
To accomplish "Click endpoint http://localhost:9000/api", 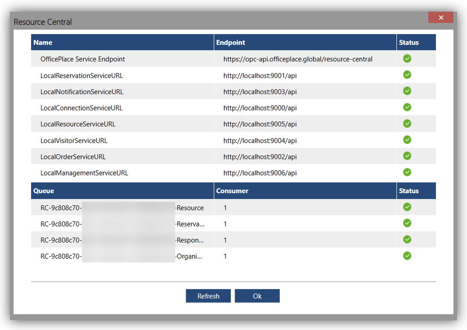I will pyautogui.click(x=260, y=108).
